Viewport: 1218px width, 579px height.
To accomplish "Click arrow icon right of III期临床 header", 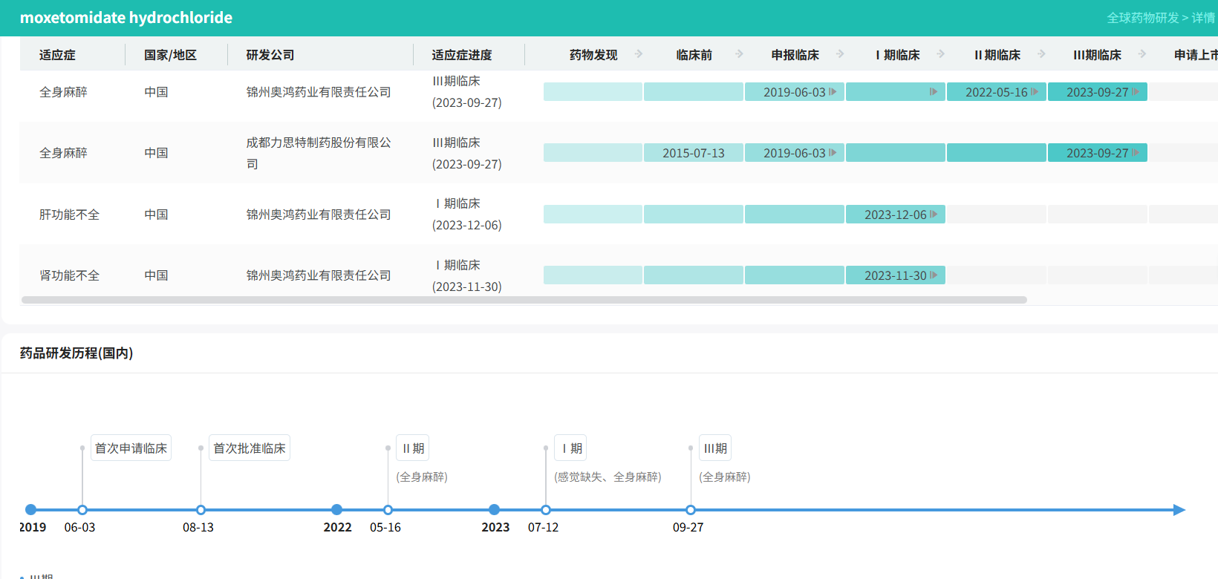I will pos(1142,54).
